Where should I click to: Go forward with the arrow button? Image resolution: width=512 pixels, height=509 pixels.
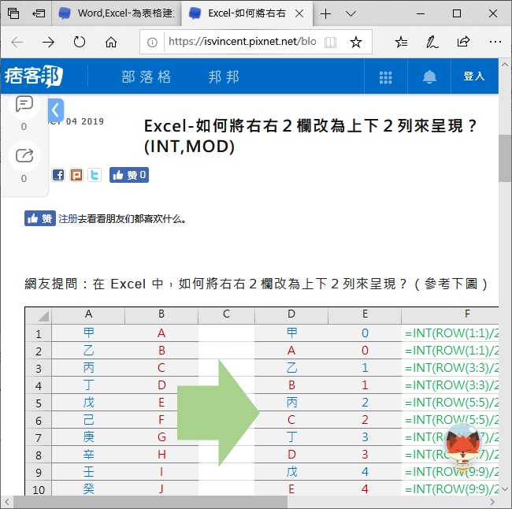[48, 42]
